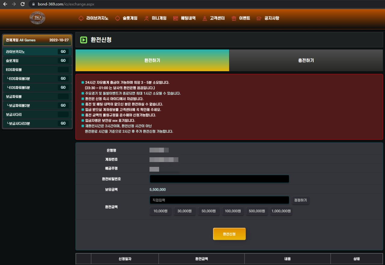This screenshot has height=265, width=385.
Task: Focus the 환전금액 직접입력 field
Action: 219,200
